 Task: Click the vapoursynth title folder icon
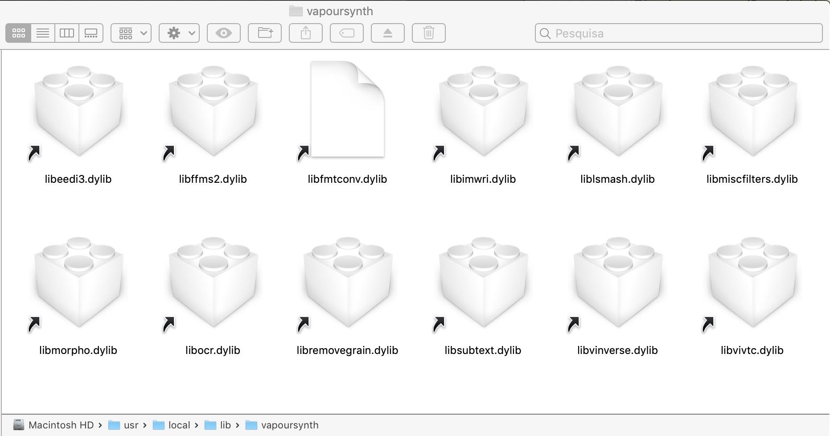pos(296,11)
